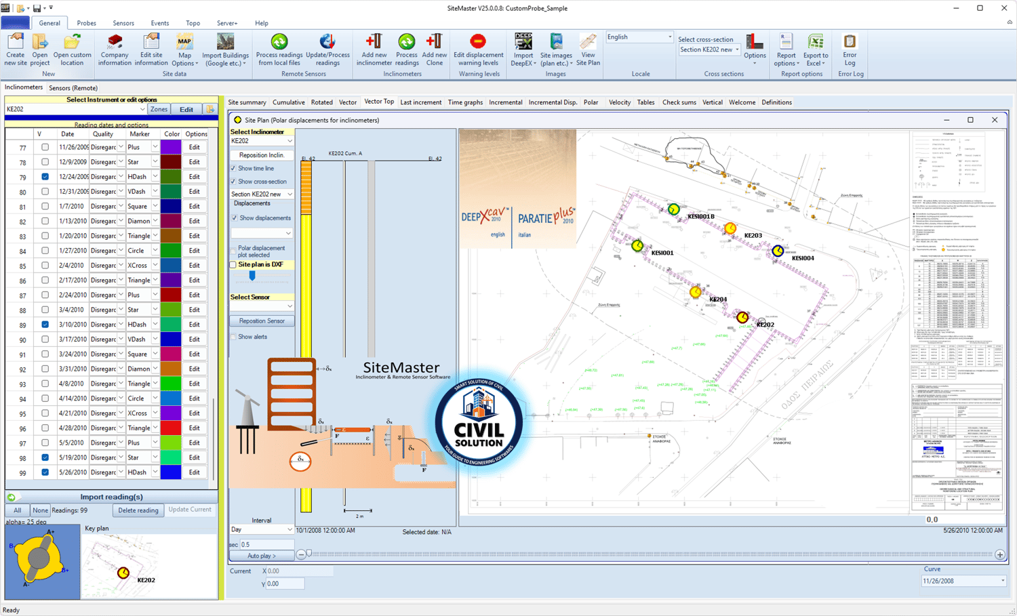Switch to the Sensors ribbon tab
This screenshot has height=616, width=1017.
point(123,23)
